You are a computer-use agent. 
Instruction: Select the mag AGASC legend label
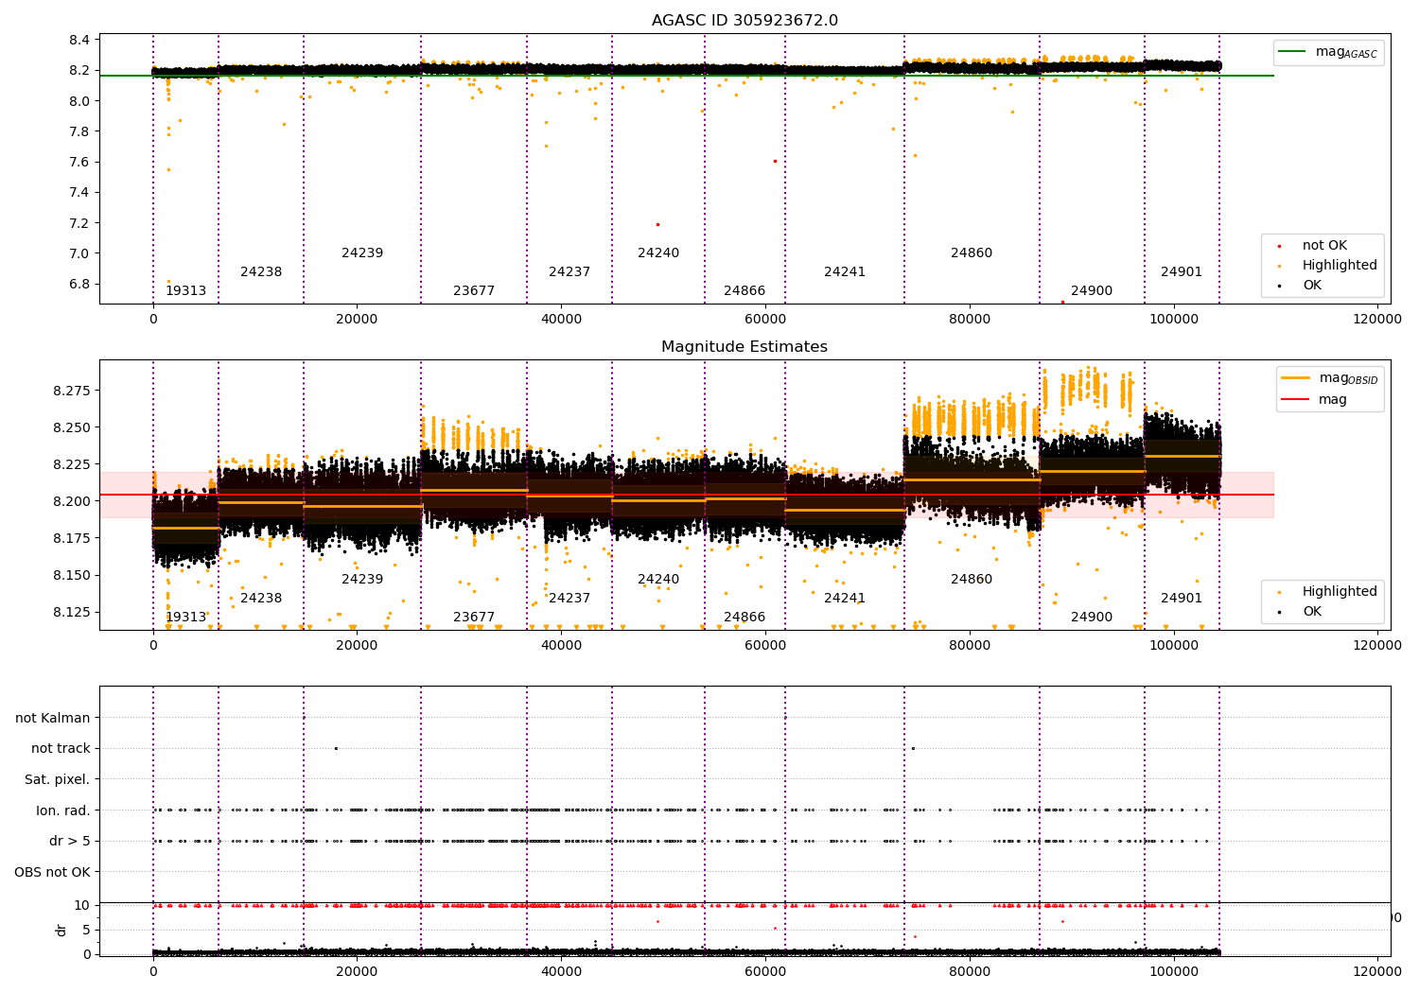pos(1346,52)
